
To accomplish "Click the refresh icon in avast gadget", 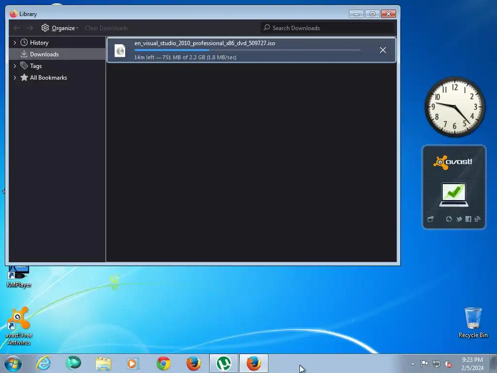I will point(449,219).
